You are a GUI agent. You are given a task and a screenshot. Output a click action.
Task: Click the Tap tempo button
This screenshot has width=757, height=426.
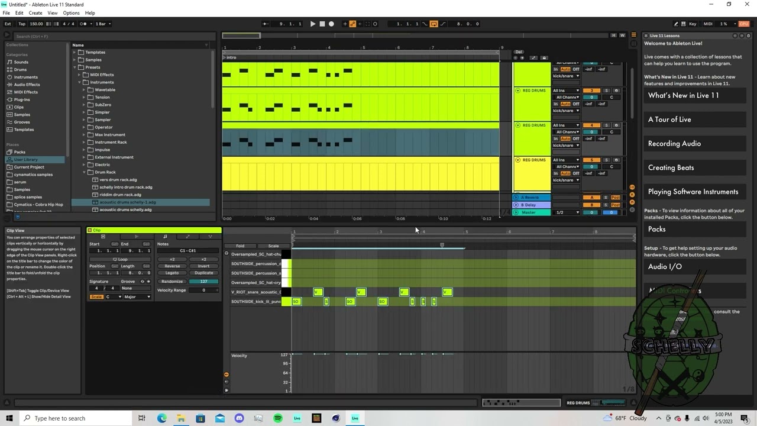click(22, 24)
